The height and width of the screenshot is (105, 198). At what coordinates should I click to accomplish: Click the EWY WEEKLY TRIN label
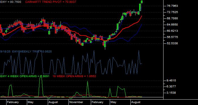pyautogui.click(x=32, y=52)
